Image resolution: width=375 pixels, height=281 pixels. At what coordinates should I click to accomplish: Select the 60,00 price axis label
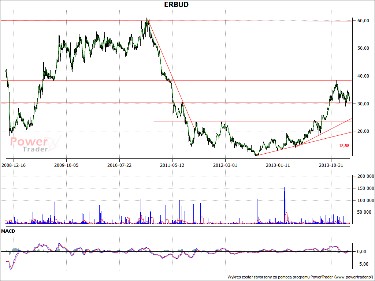coord(363,21)
